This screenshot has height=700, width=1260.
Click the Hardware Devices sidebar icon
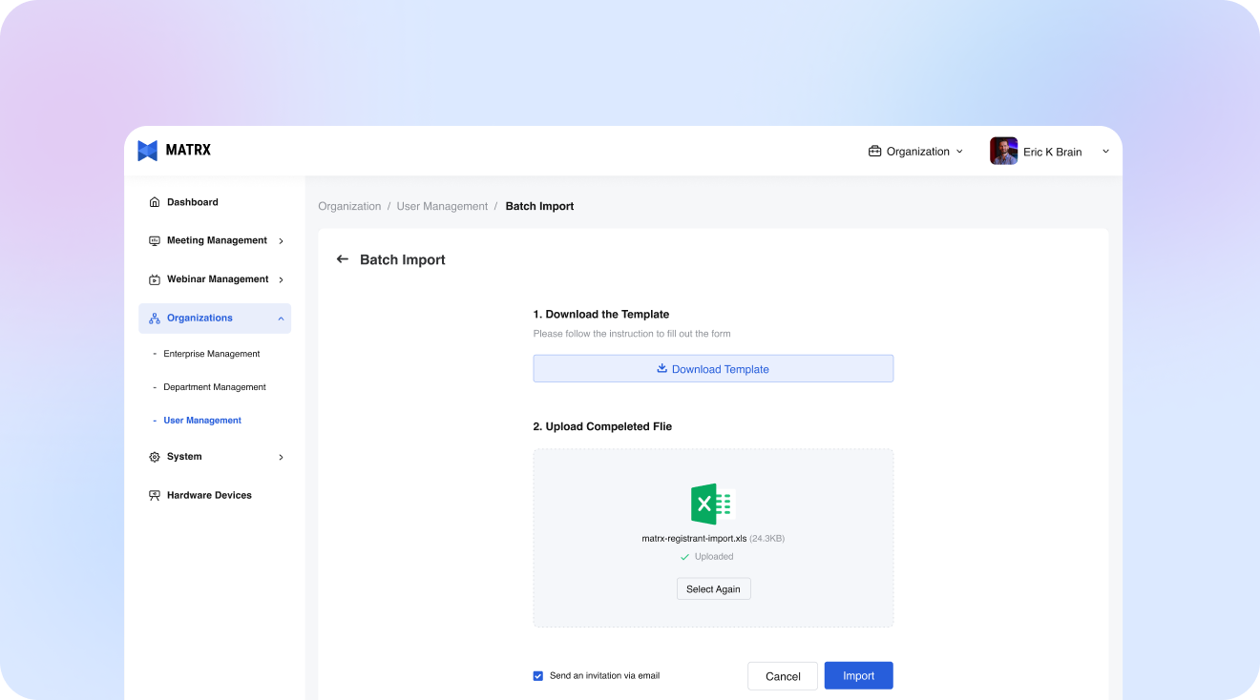pos(155,495)
